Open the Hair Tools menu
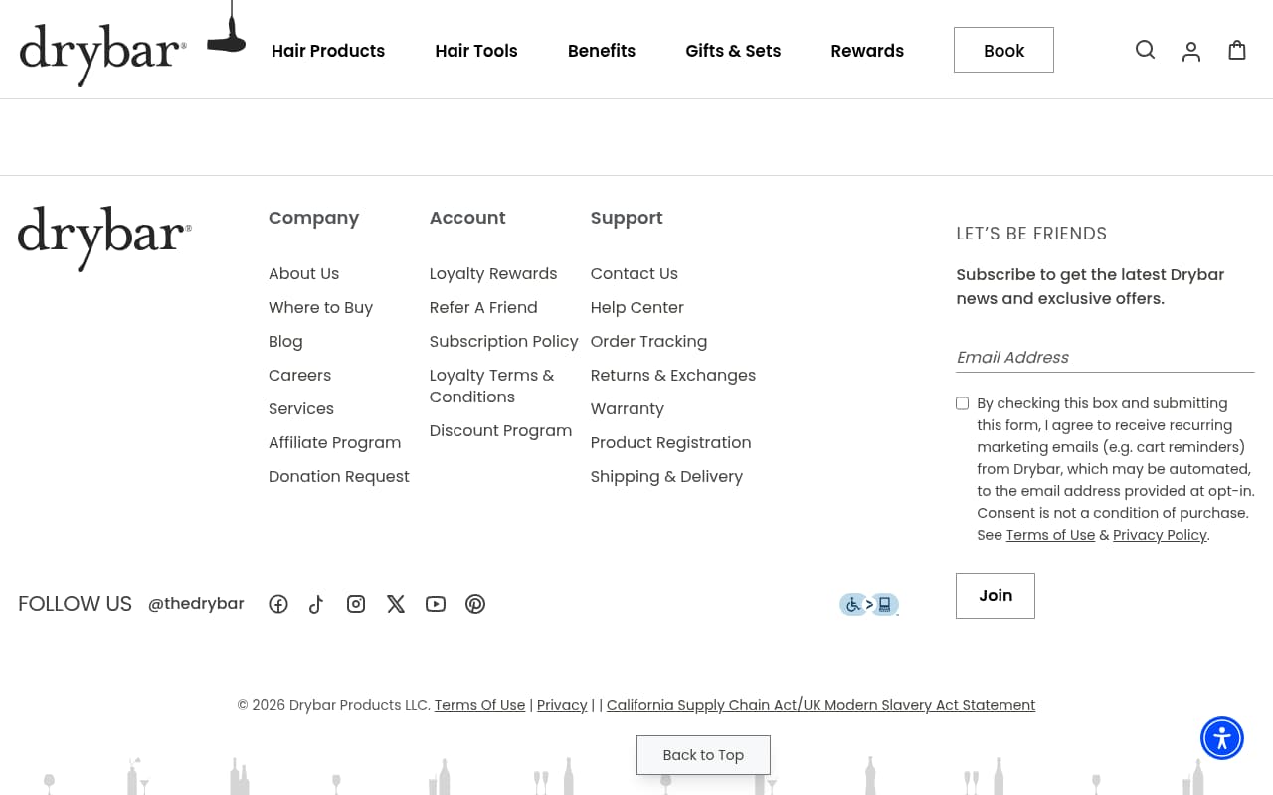This screenshot has height=795, width=1273. pos(476,51)
